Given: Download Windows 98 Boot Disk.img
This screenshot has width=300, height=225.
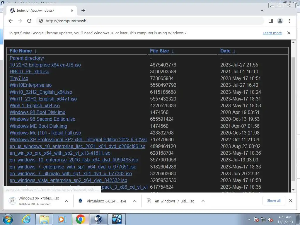Looking at the screenshot, I should coord(37,112).
